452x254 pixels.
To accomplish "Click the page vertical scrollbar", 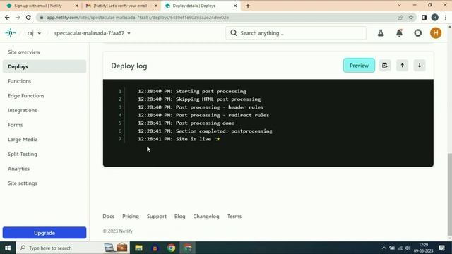I will point(449,194).
